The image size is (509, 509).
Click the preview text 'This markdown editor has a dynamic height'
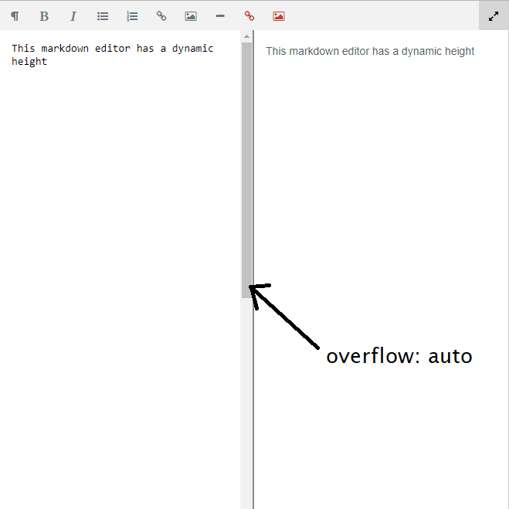pos(370,51)
